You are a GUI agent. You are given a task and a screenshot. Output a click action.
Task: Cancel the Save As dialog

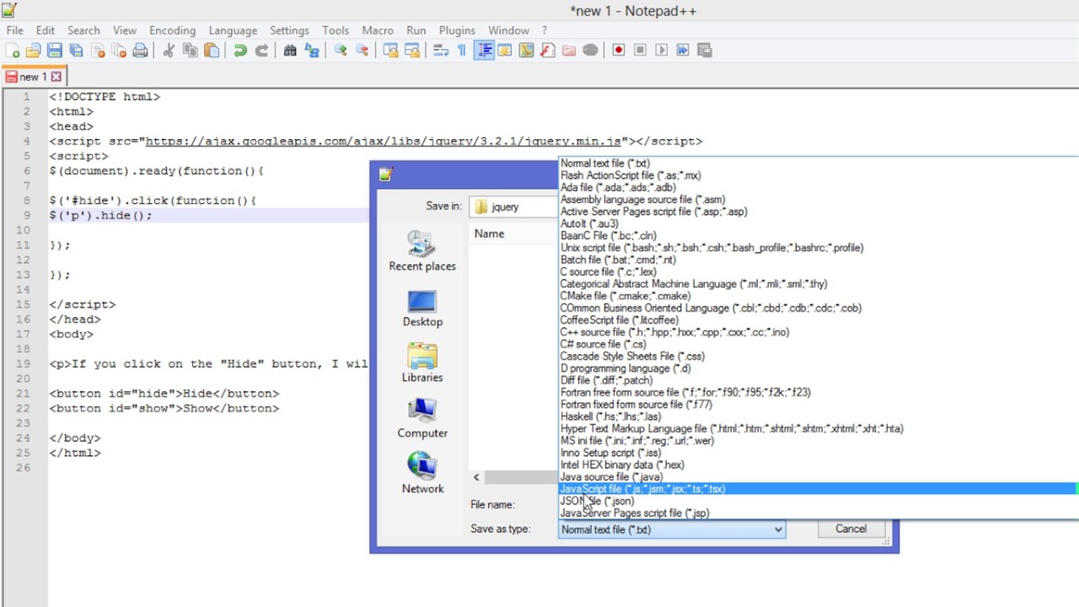tap(851, 529)
